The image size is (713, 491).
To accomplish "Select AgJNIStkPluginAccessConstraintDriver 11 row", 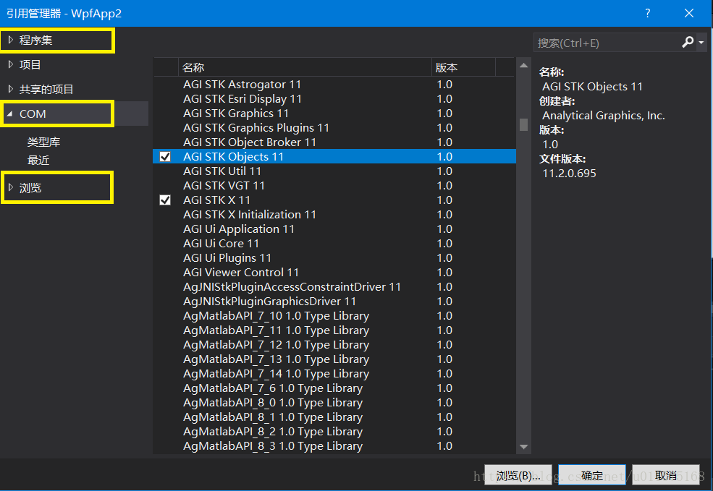I will (334, 287).
